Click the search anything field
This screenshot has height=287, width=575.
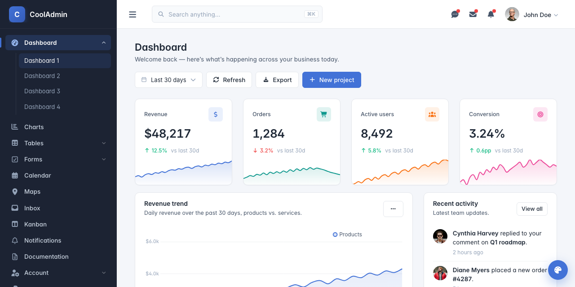pyautogui.click(x=237, y=14)
